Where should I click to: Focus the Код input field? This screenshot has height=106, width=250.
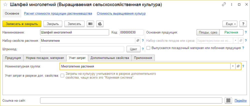[131, 32]
